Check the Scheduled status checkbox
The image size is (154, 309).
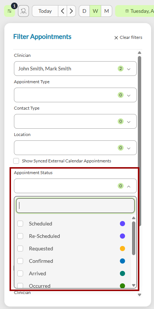(20, 224)
